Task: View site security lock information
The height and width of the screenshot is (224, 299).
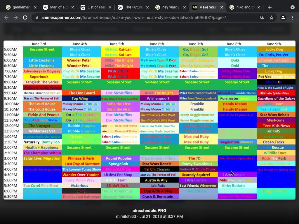Action: pyautogui.click(x=37, y=17)
